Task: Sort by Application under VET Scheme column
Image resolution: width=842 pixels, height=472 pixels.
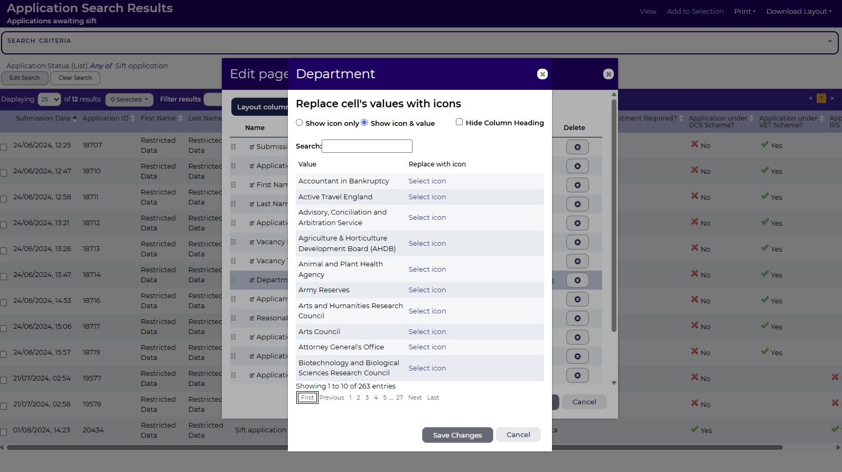Action: click(x=791, y=122)
